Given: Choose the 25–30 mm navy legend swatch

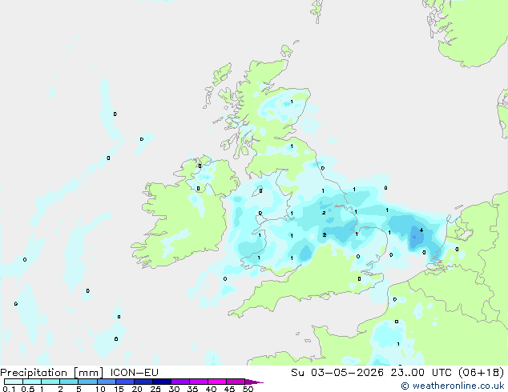Looking at the screenshot, I should (x=161, y=382).
